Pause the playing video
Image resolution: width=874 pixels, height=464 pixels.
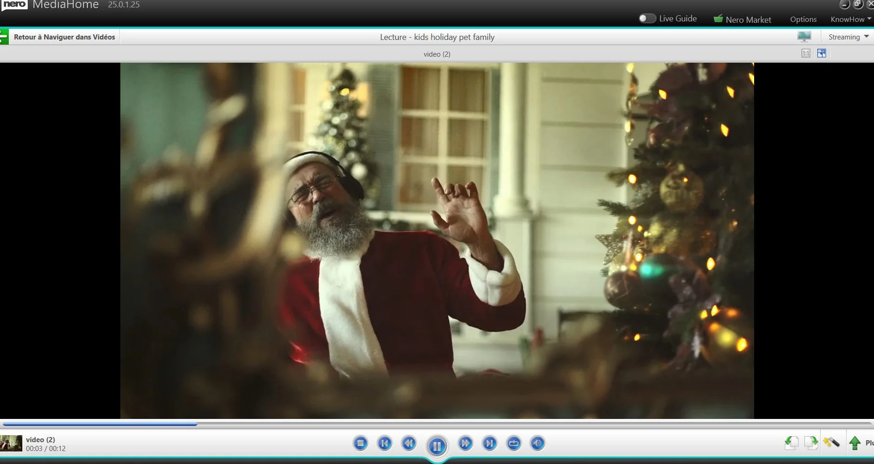tap(437, 446)
